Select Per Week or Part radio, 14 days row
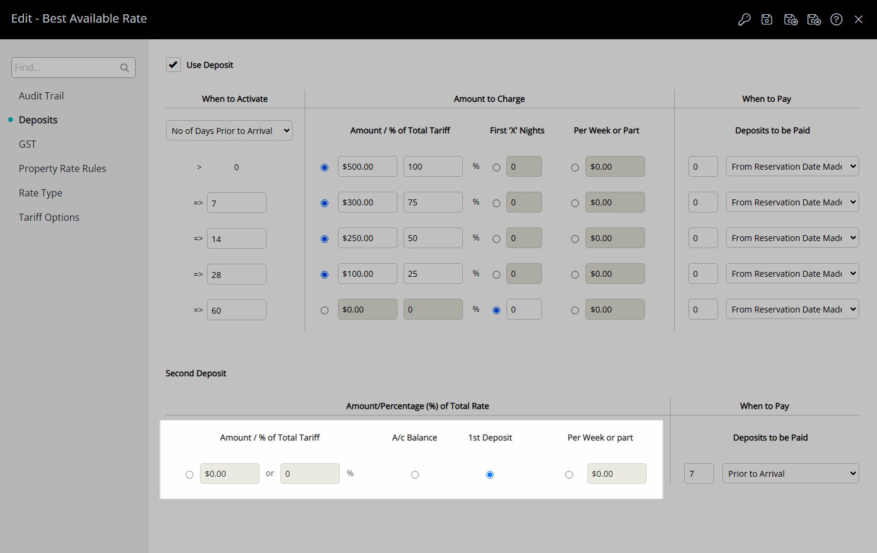877x553 pixels. [575, 239]
